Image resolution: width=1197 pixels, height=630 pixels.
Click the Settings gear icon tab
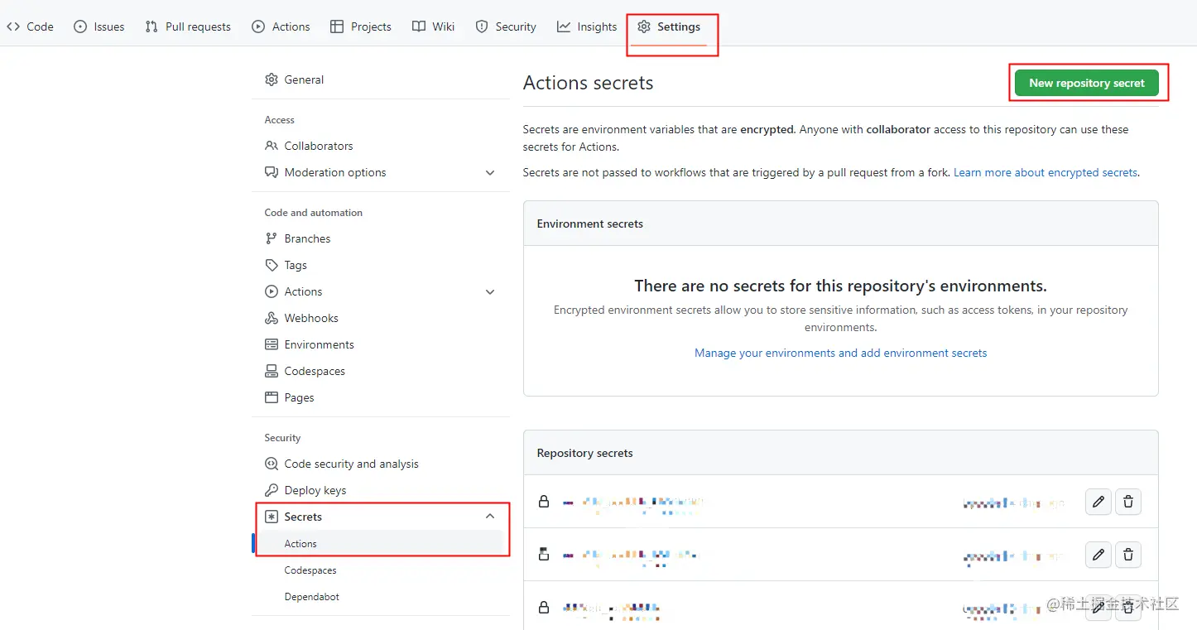tap(669, 26)
